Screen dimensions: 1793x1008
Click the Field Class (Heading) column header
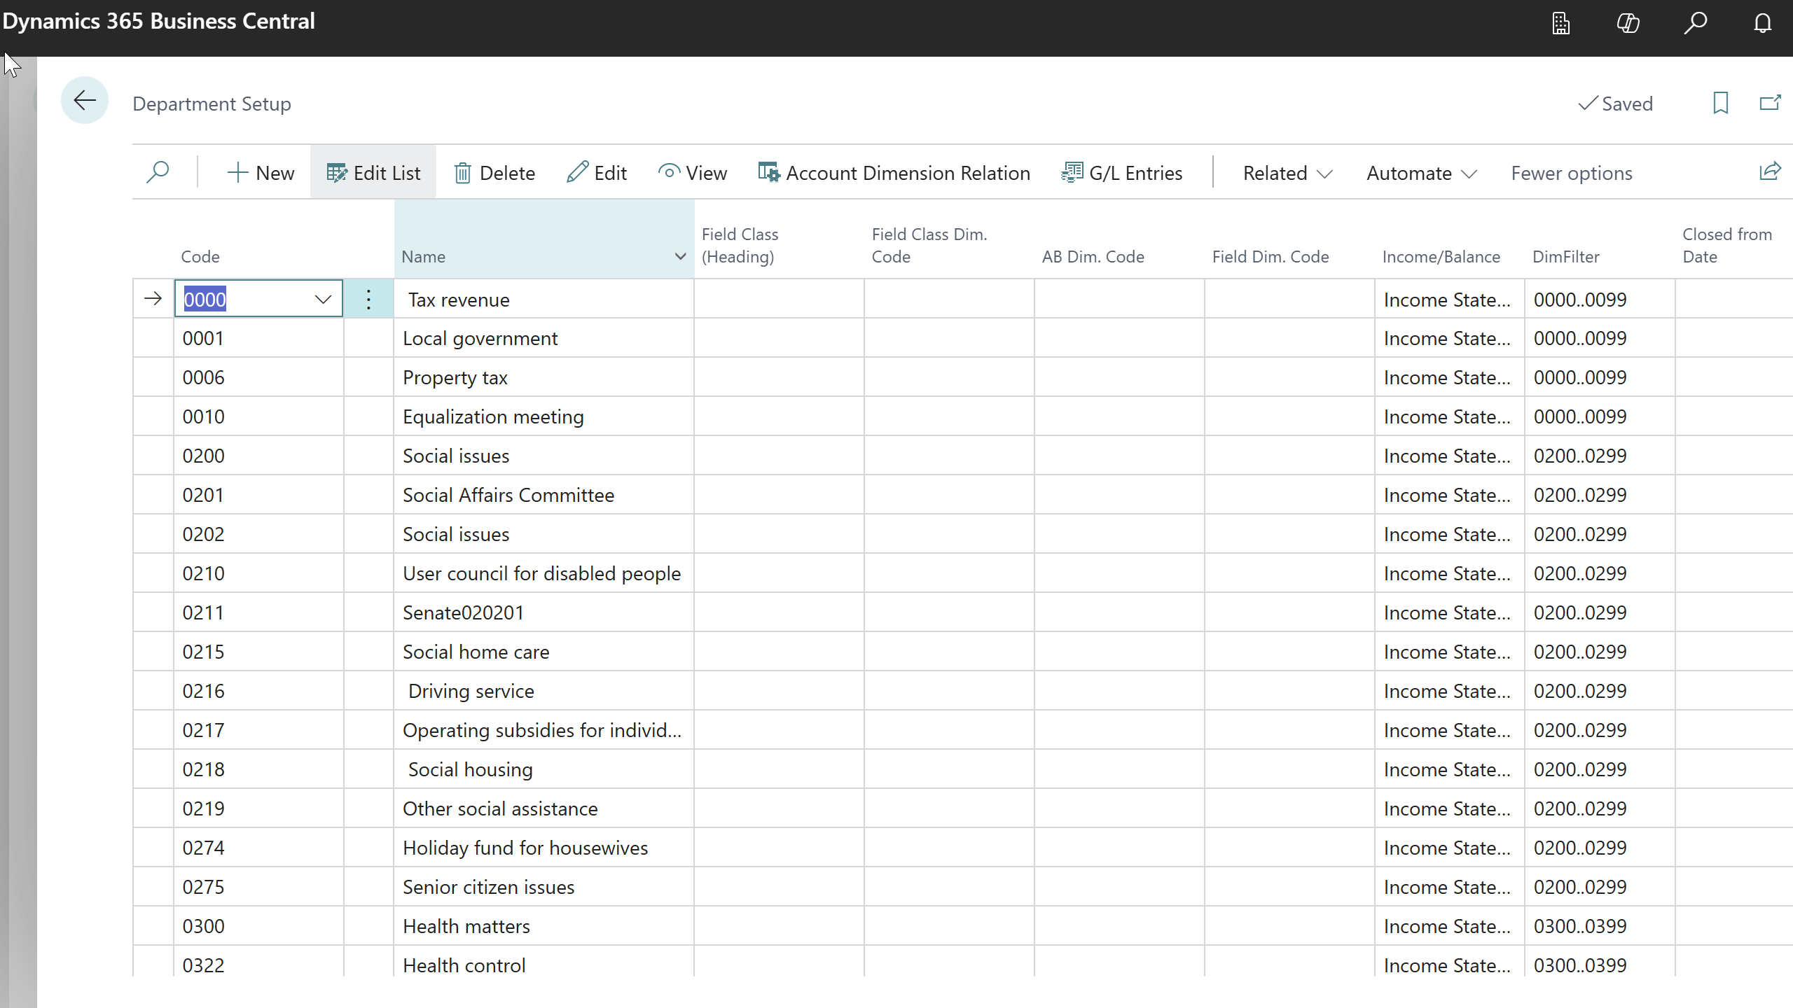(740, 245)
